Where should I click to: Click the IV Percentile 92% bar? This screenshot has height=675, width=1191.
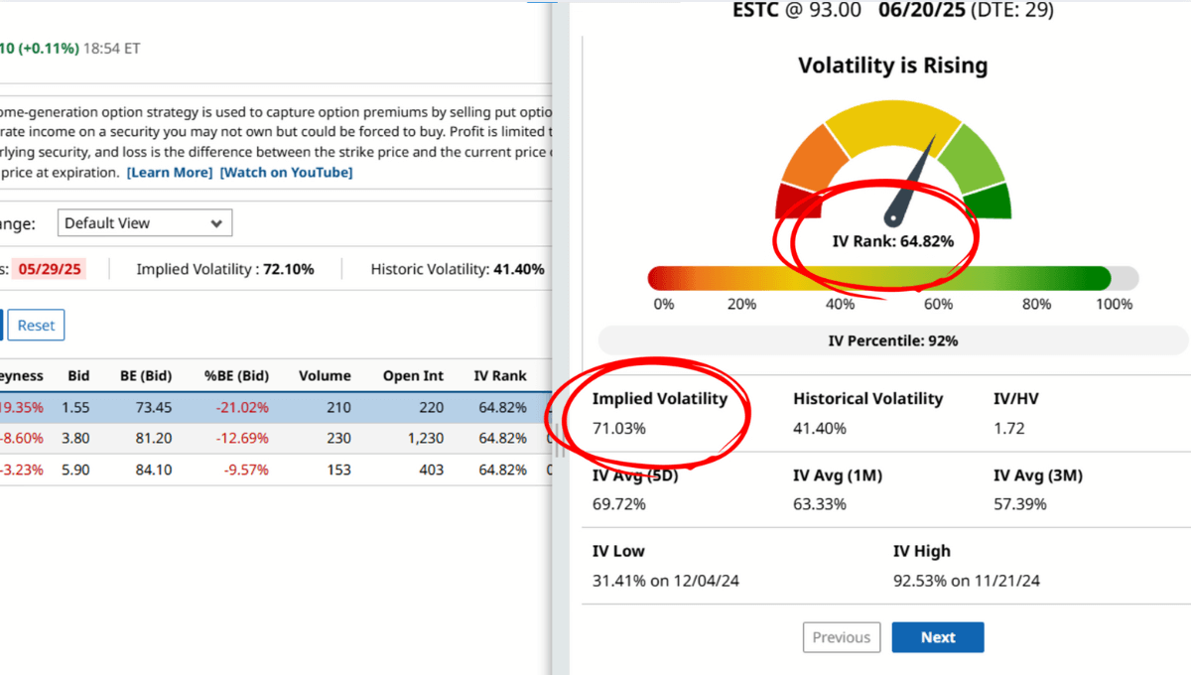[891, 339]
